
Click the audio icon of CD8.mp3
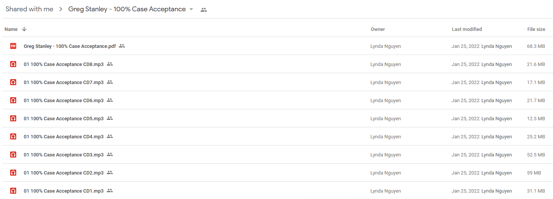pyautogui.click(x=13, y=64)
